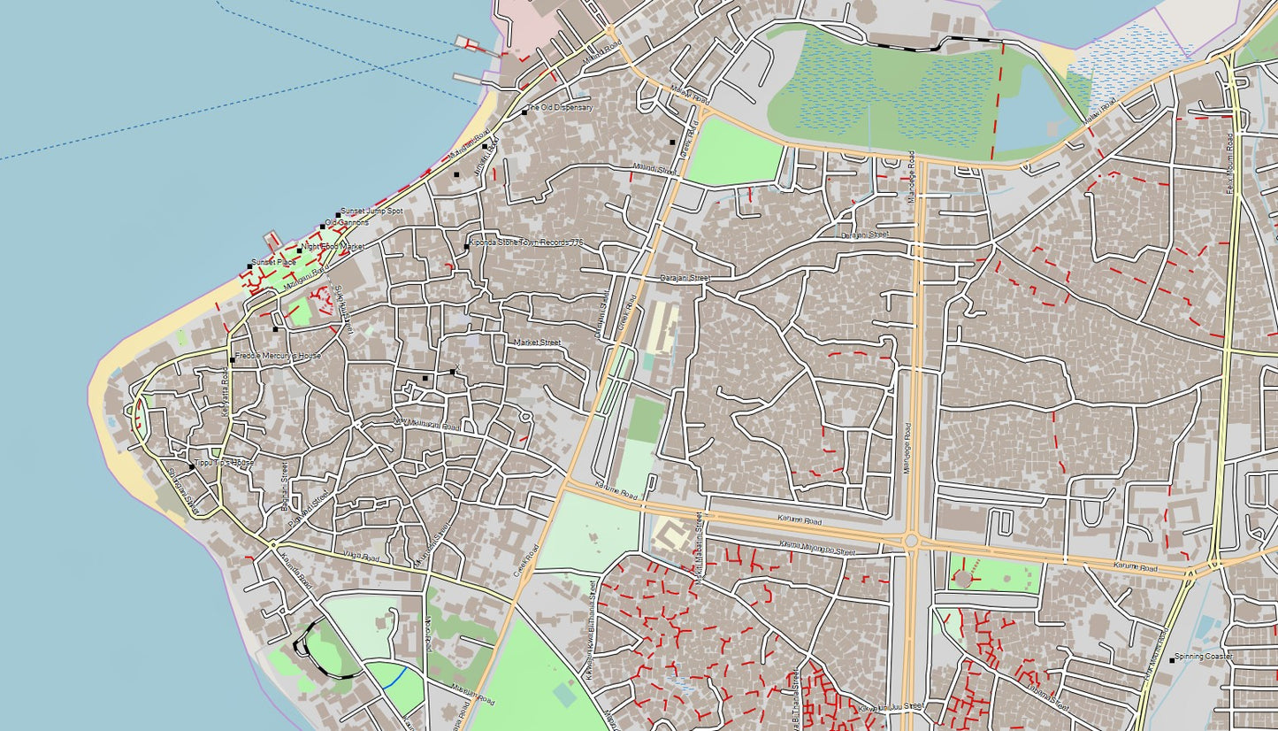Select the Night Food Market marker

299,250
